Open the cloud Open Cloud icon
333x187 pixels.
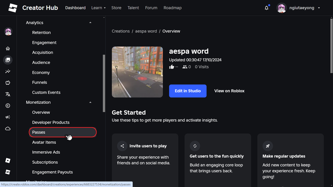click(x=8, y=128)
